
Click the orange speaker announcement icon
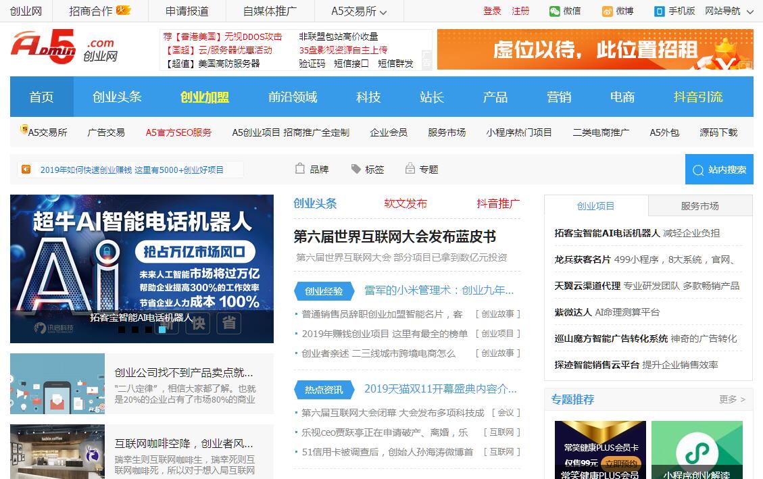(x=26, y=170)
